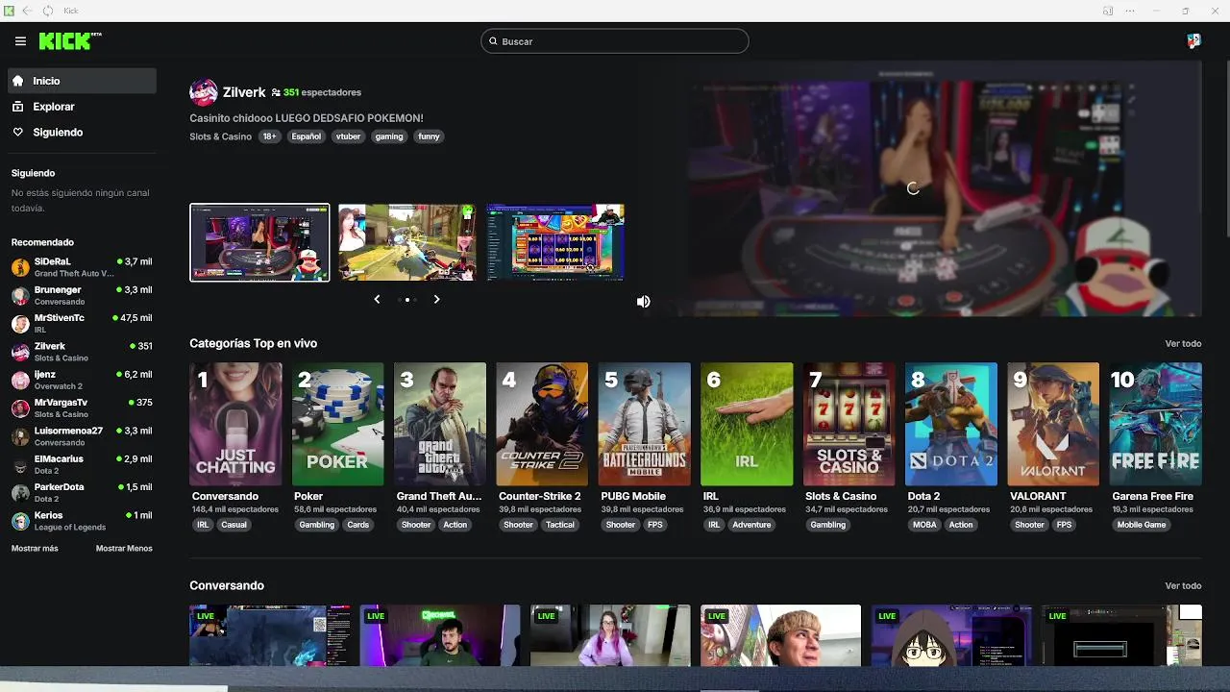Click the browser back arrow
Screen dimensions: 1230x692
pyautogui.click(x=27, y=11)
